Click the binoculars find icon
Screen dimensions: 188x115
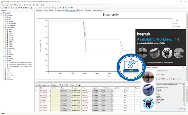[x=80, y=85]
